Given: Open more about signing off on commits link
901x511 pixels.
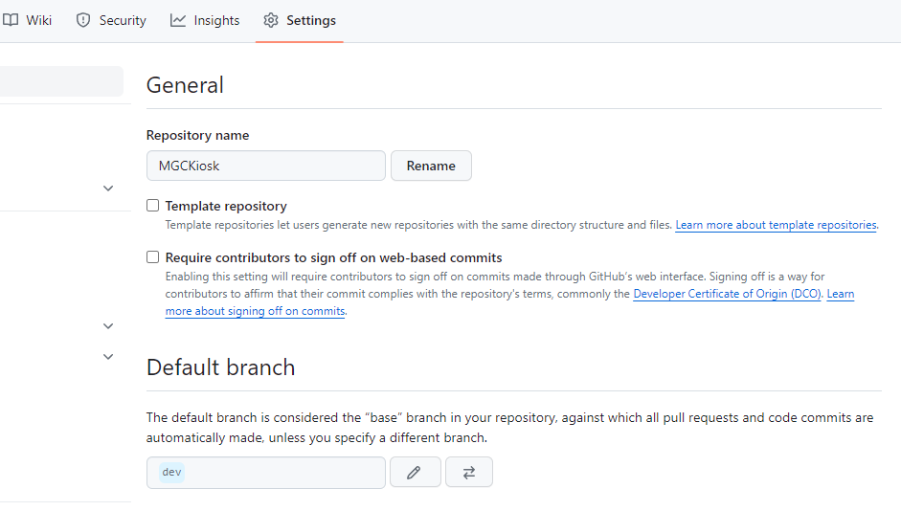Looking at the screenshot, I should [255, 311].
